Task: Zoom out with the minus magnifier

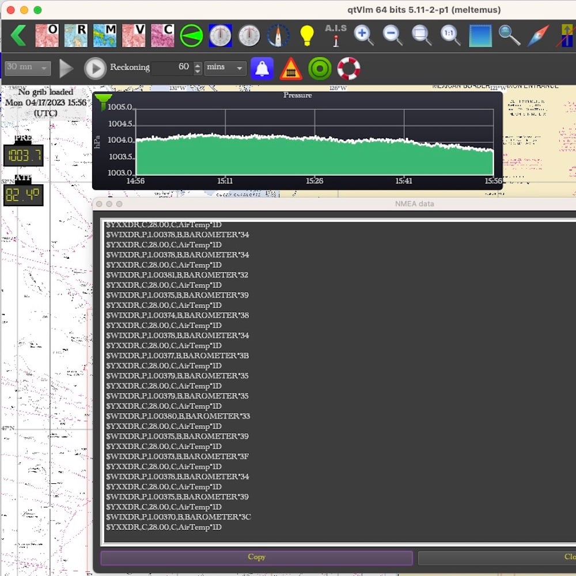Action: click(393, 36)
